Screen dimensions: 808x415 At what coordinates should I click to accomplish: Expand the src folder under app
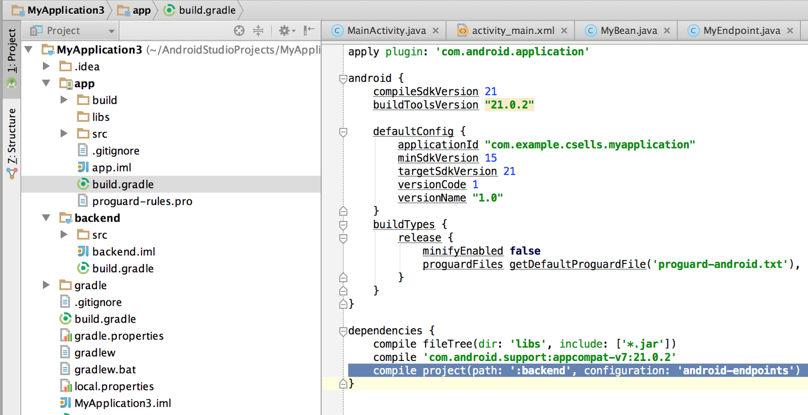(x=64, y=133)
